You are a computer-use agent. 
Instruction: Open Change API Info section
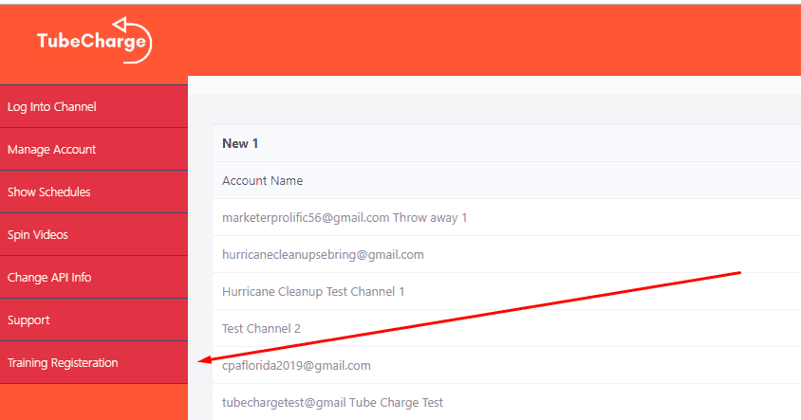pyautogui.click(x=49, y=278)
